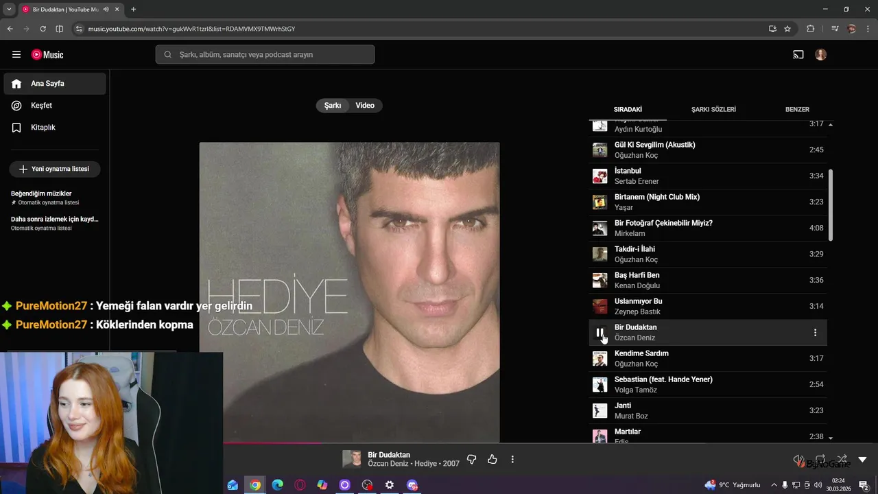Image resolution: width=878 pixels, height=494 pixels.
Task: Switch player to Video mode
Action: click(365, 106)
